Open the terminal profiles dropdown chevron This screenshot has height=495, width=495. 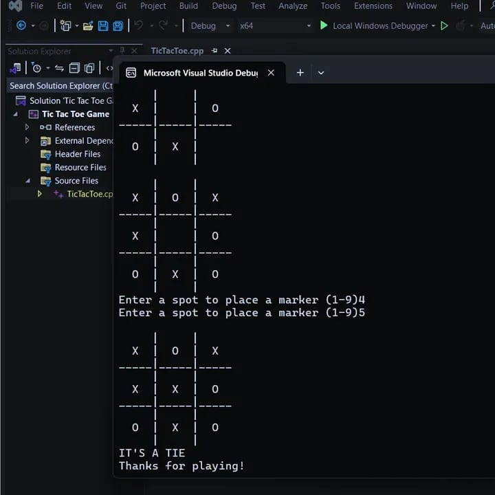321,73
